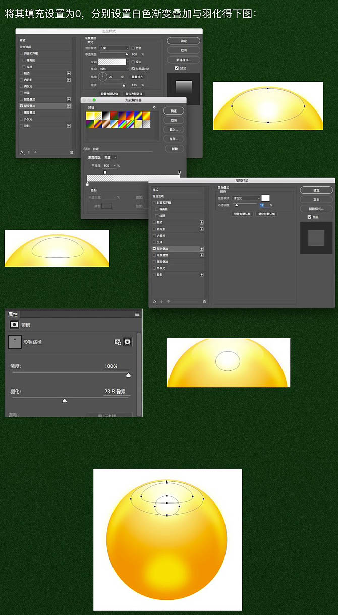Toggle 外发光 checkbox in color overlay dialog
Image resolution: width=338 pixels, height=615 pixels.
click(x=154, y=268)
